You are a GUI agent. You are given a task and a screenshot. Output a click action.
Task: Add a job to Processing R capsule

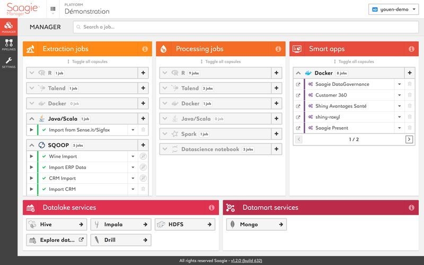[x=276, y=73]
